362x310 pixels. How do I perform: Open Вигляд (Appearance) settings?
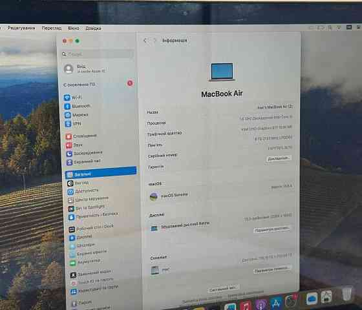(78, 183)
